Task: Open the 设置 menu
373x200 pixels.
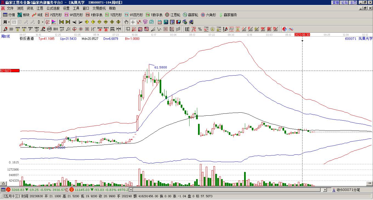Action: pos(66,9)
